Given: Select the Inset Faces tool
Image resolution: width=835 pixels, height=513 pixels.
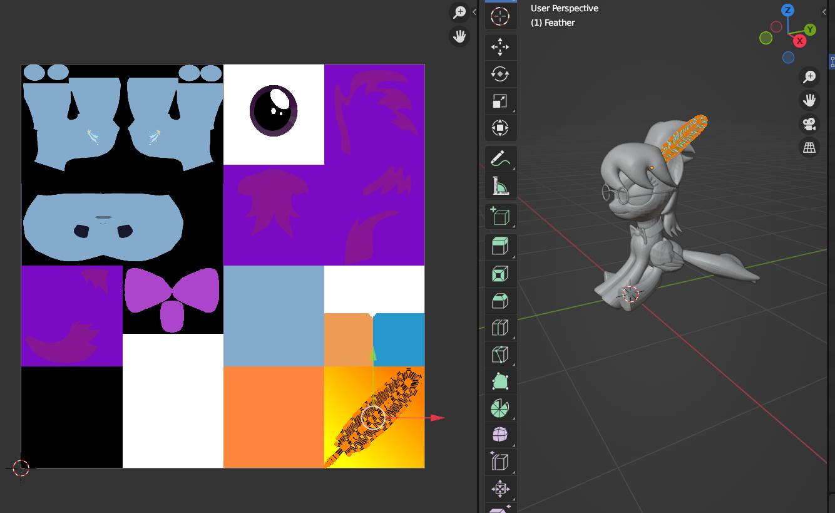Looking at the screenshot, I should click(500, 274).
